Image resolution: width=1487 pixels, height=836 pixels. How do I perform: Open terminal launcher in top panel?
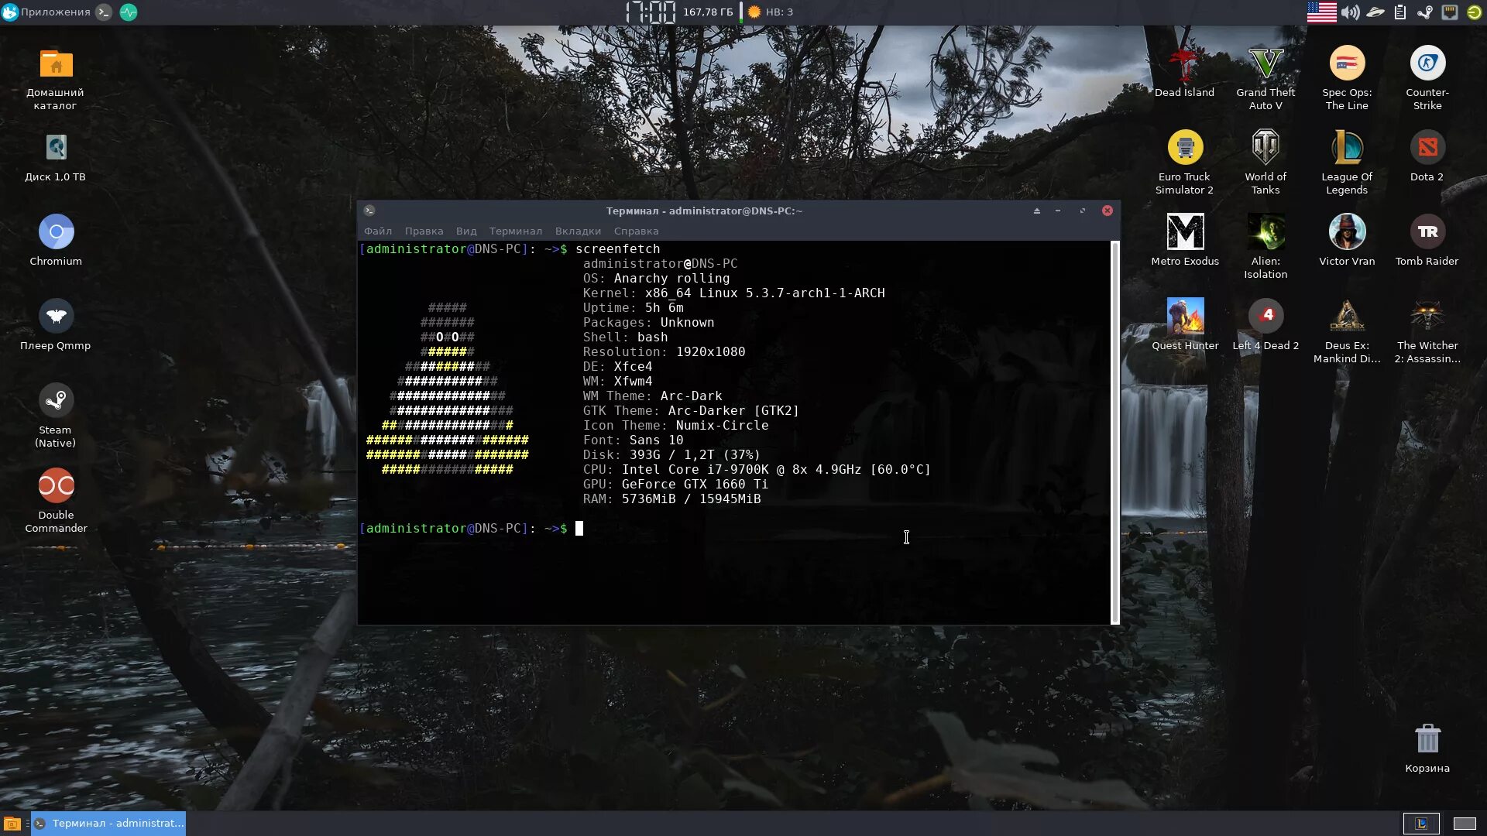coord(104,12)
